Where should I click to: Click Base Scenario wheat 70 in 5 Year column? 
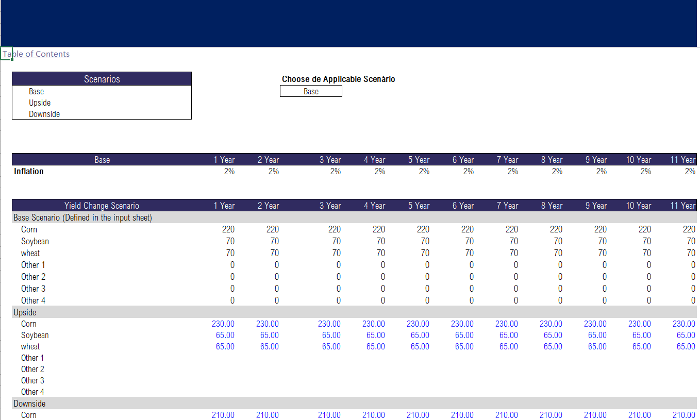click(x=425, y=253)
